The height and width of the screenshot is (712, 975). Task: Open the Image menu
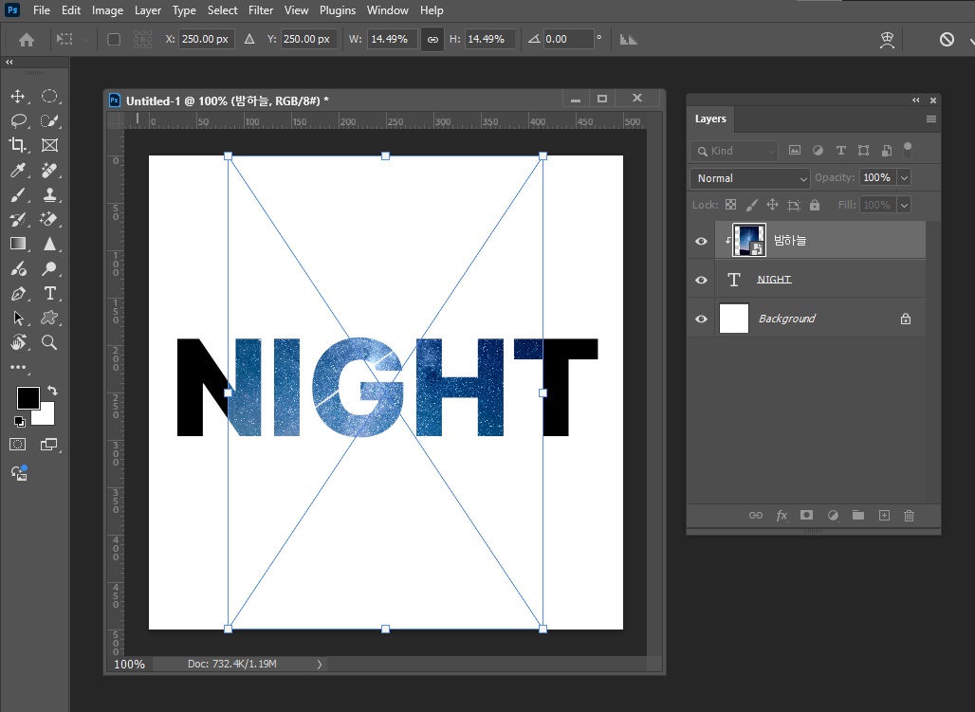tap(107, 10)
